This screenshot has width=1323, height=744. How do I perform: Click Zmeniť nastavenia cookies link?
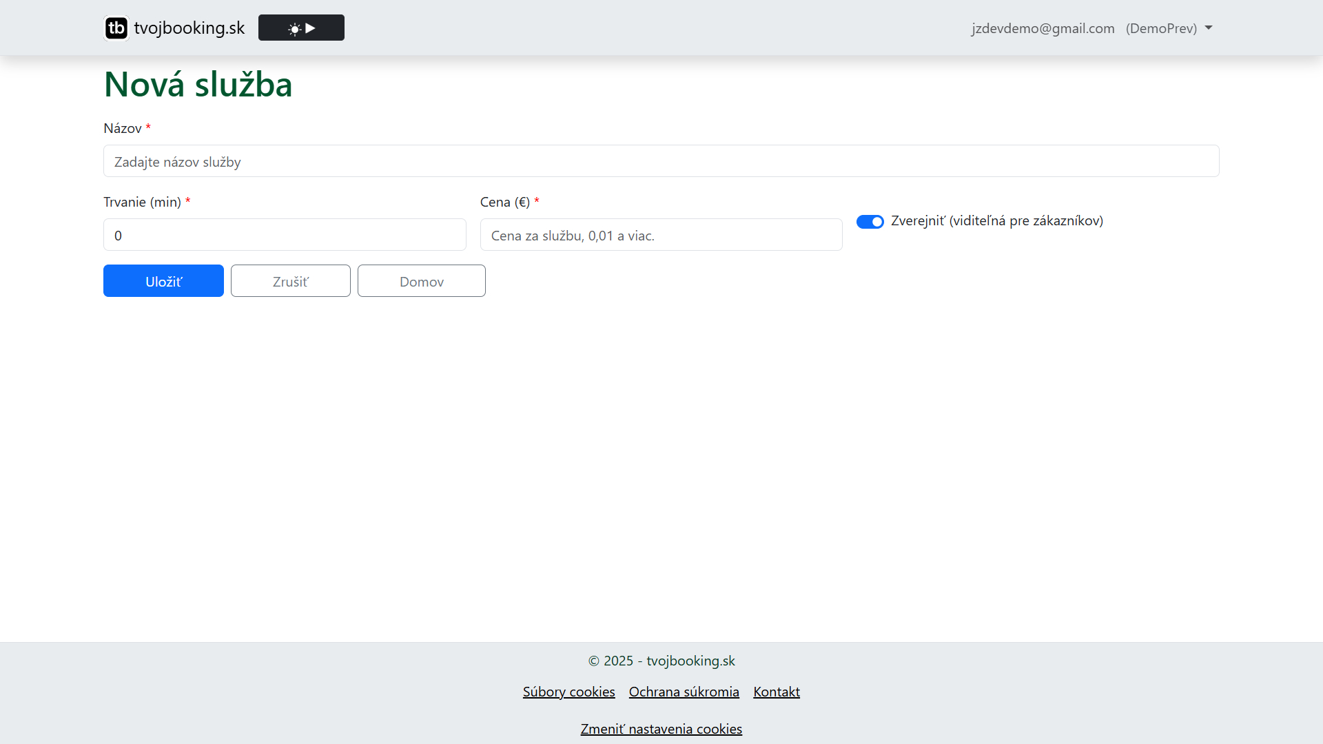pos(661,729)
